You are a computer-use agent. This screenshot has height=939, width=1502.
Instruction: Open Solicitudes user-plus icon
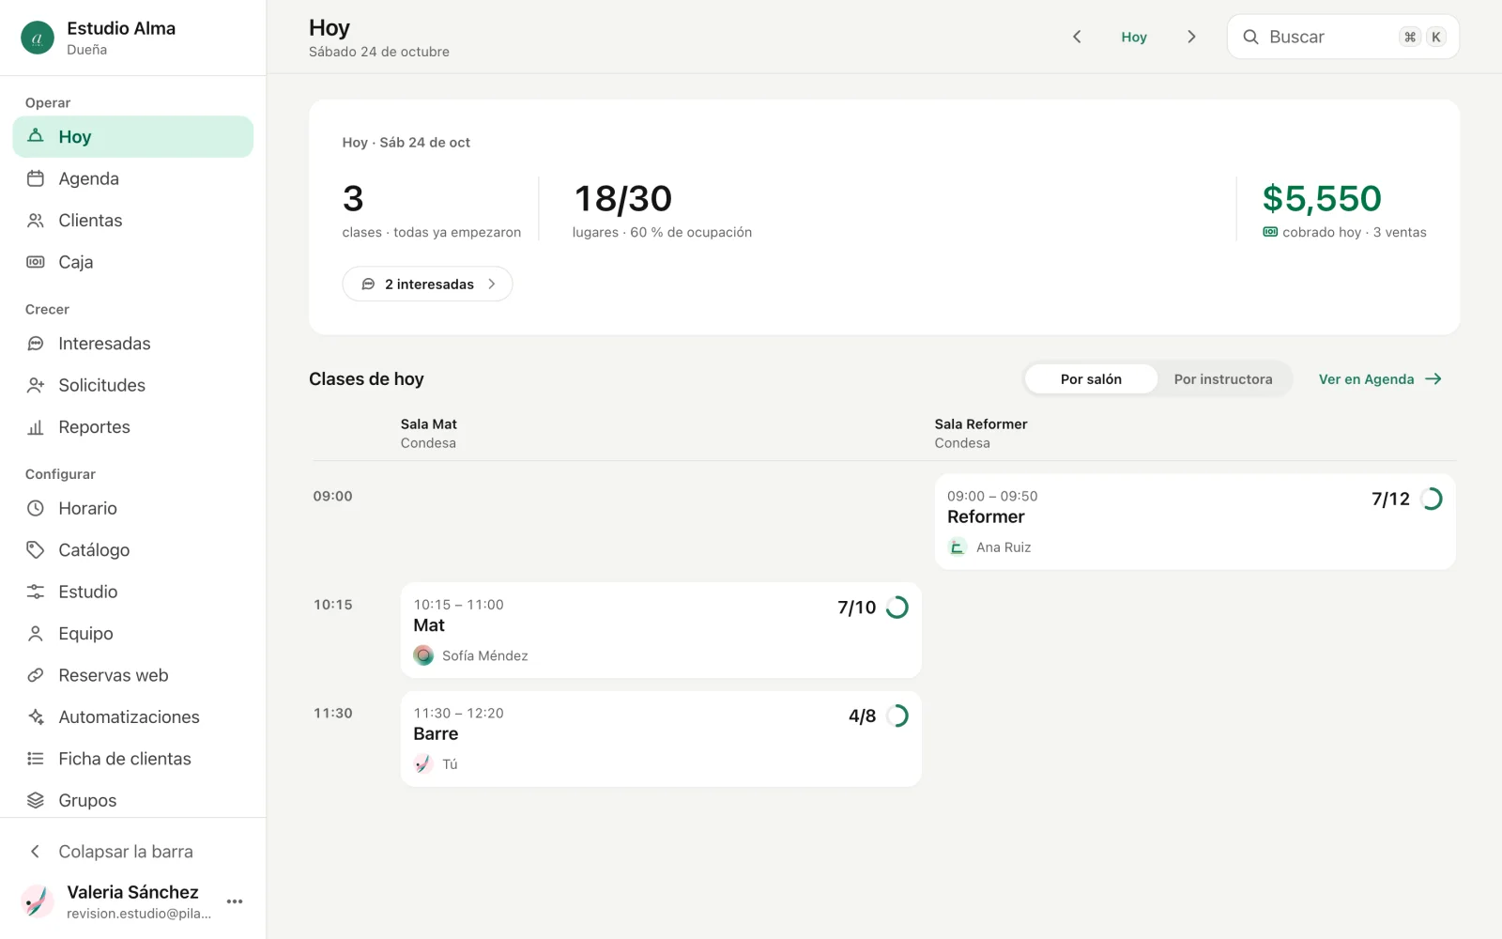tap(36, 385)
